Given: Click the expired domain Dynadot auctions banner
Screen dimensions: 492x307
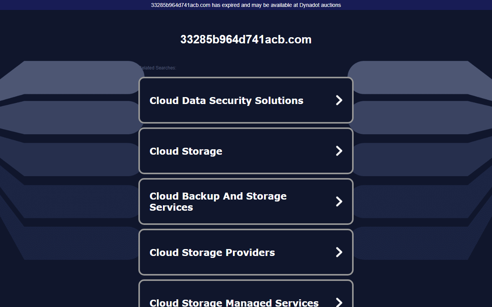Looking at the screenshot, I should pyautogui.click(x=246, y=5).
